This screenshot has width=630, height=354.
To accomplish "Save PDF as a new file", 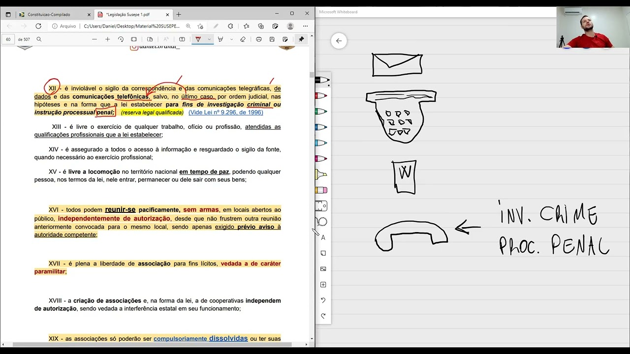I will tap(285, 39).
